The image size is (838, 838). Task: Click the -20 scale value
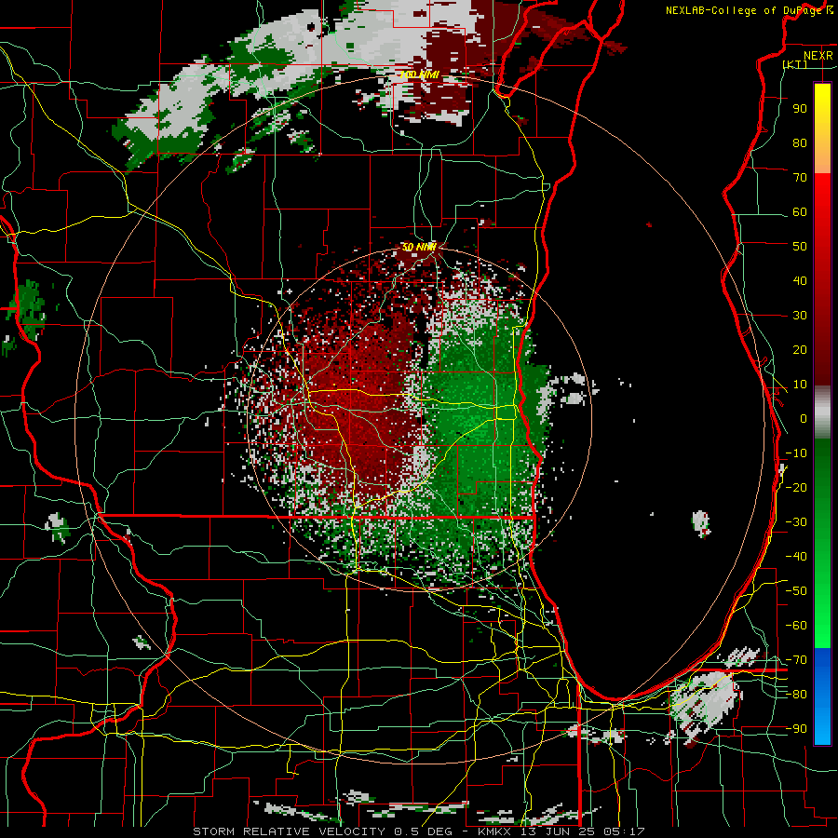point(796,487)
